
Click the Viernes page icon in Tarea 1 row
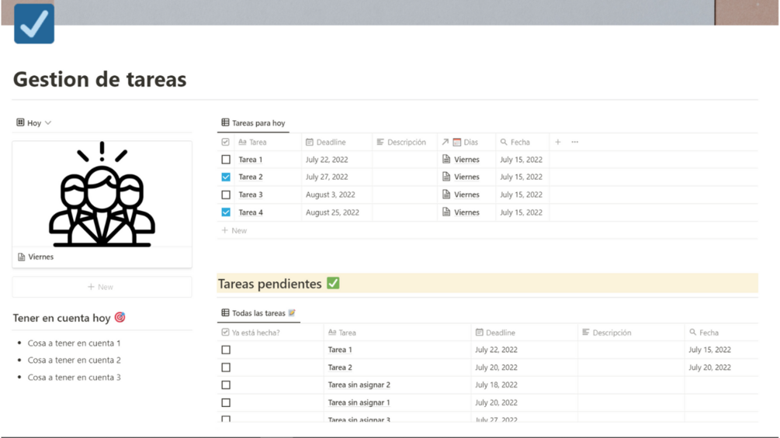(x=446, y=160)
